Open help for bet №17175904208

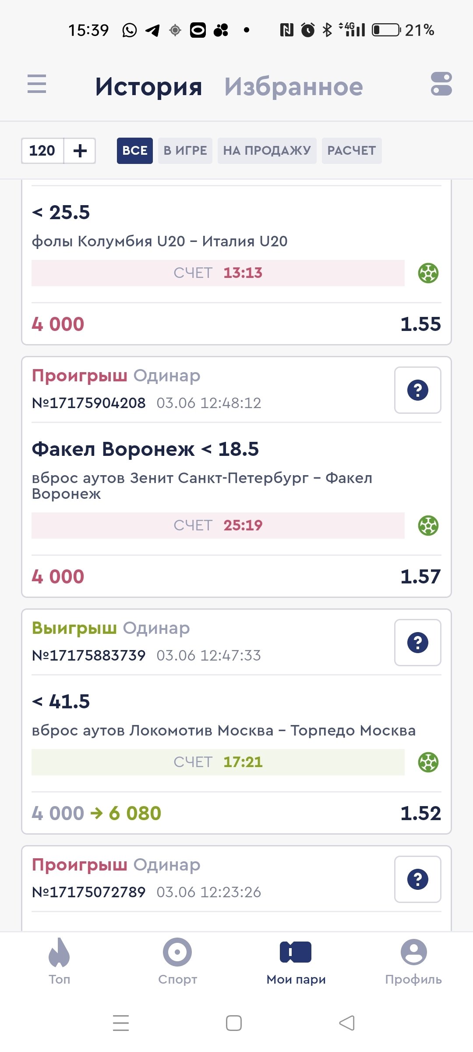417,390
